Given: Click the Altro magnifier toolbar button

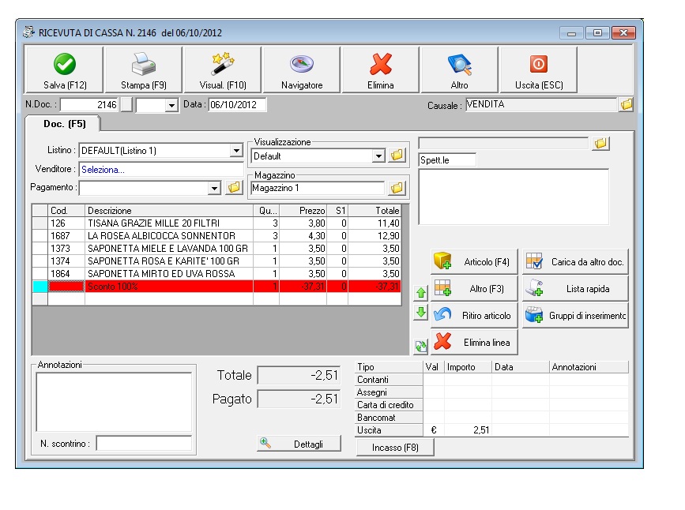Looking at the screenshot, I should [x=459, y=70].
